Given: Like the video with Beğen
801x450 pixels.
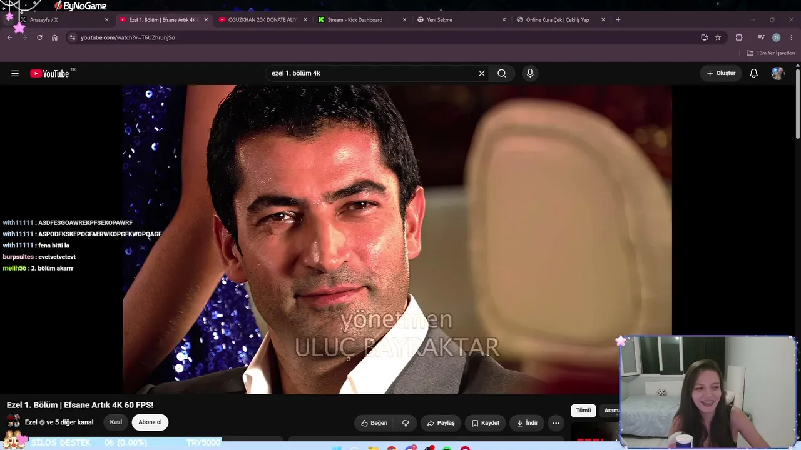Looking at the screenshot, I should tap(374, 423).
